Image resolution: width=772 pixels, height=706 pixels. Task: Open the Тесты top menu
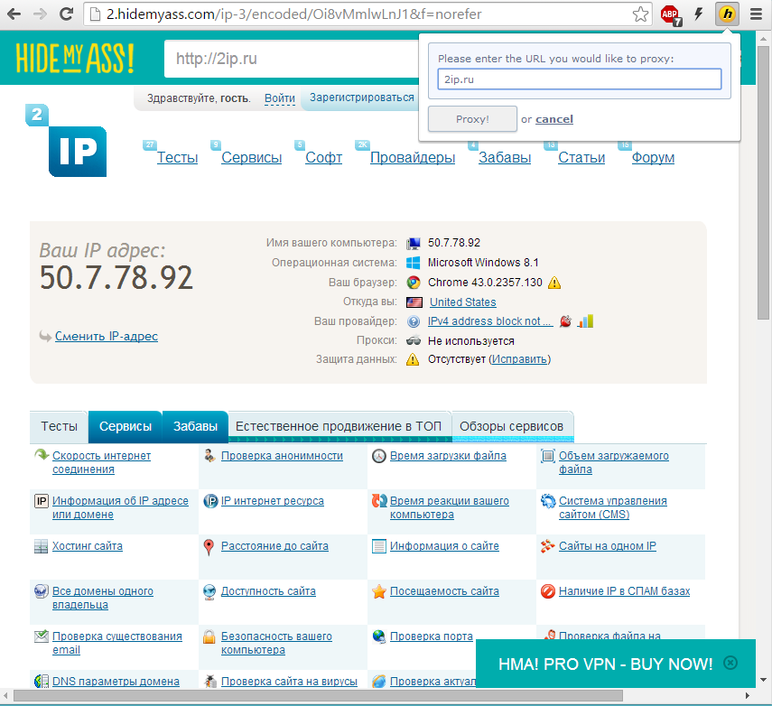point(177,158)
